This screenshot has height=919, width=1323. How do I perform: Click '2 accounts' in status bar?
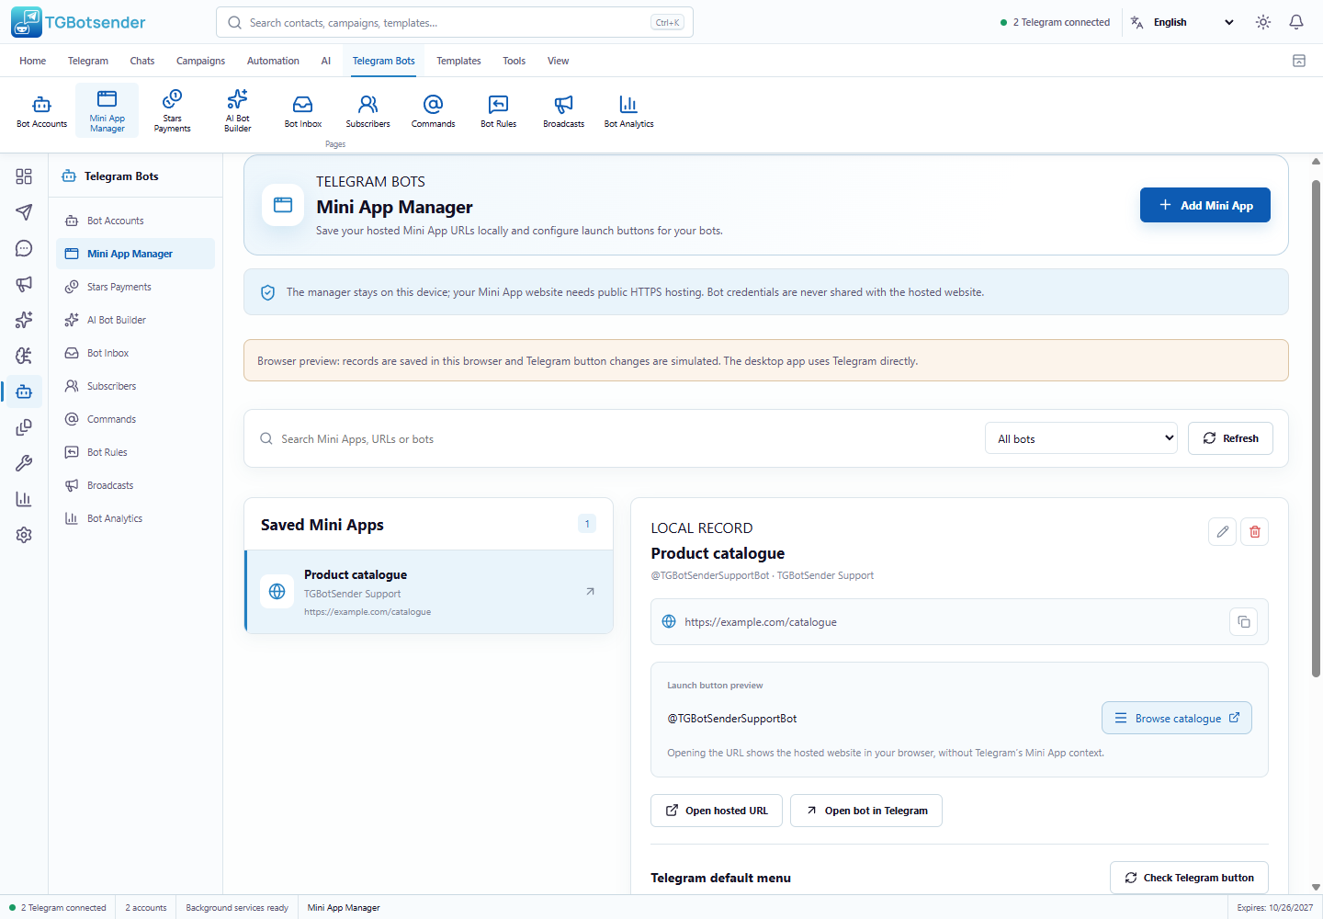coord(146,908)
